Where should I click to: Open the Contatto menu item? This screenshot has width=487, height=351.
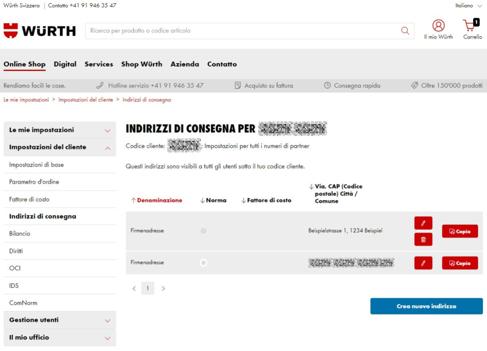pos(222,64)
